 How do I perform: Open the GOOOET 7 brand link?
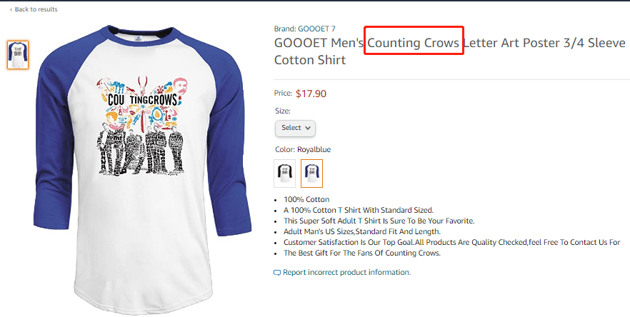click(316, 29)
